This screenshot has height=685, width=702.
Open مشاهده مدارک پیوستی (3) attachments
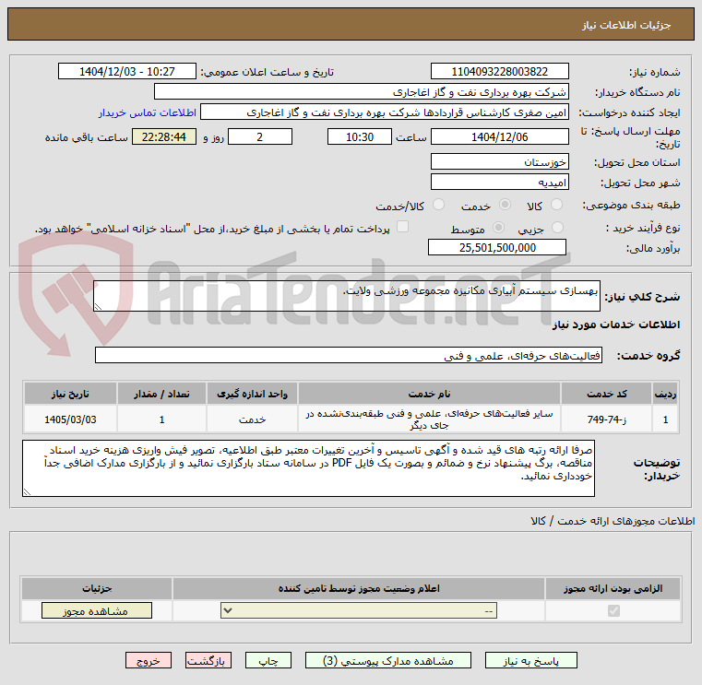[x=387, y=660]
